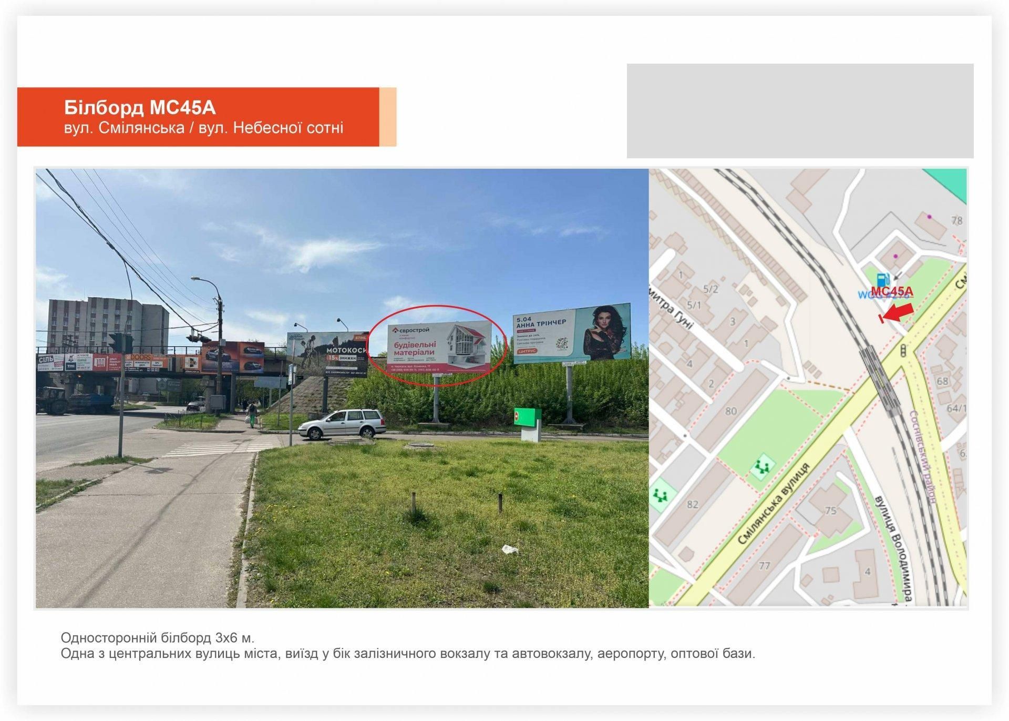Click the circled Єврострой billboard

pyautogui.click(x=439, y=348)
